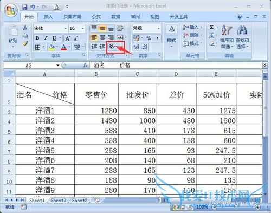Screen dimensions: 271x213
Task: Click Merge and Center button
Action: (x=120, y=37)
